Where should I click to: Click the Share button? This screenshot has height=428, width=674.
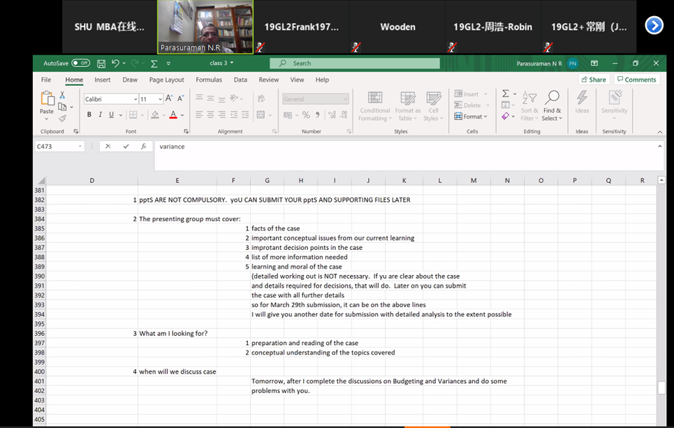594,80
